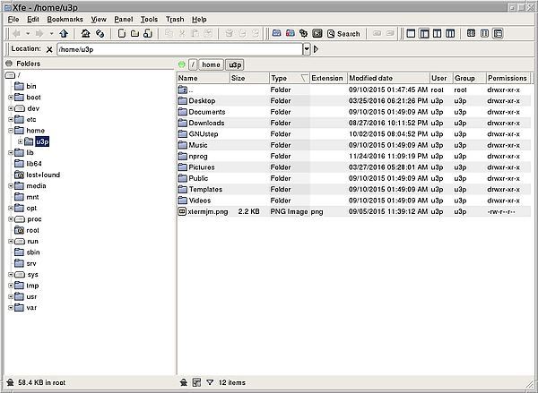Image resolution: width=538 pixels, height=393 pixels.
Task: Click the Search button in toolbar
Action: pyautogui.click(x=343, y=34)
